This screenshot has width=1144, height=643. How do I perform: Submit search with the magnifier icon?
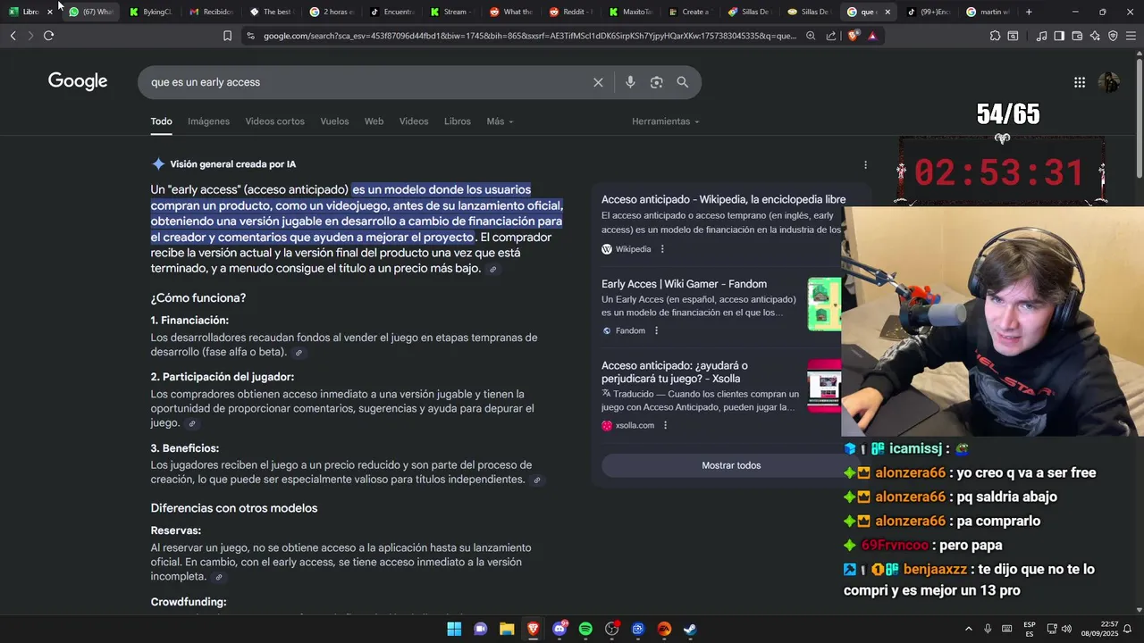point(683,82)
